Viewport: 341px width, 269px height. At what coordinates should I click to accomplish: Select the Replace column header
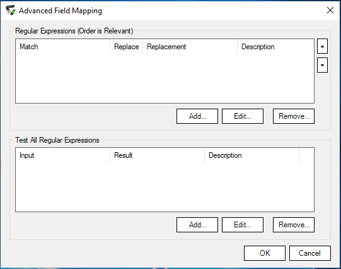pyautogui.click(x=126, y=47)
